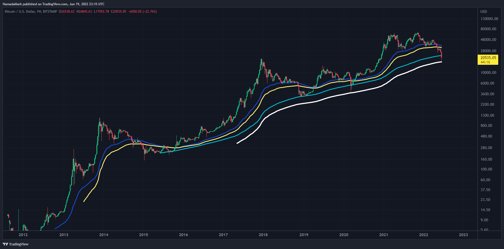Click the open value O26538.63

point(67,12)
